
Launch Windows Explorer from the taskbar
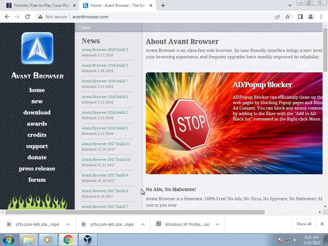28,240
